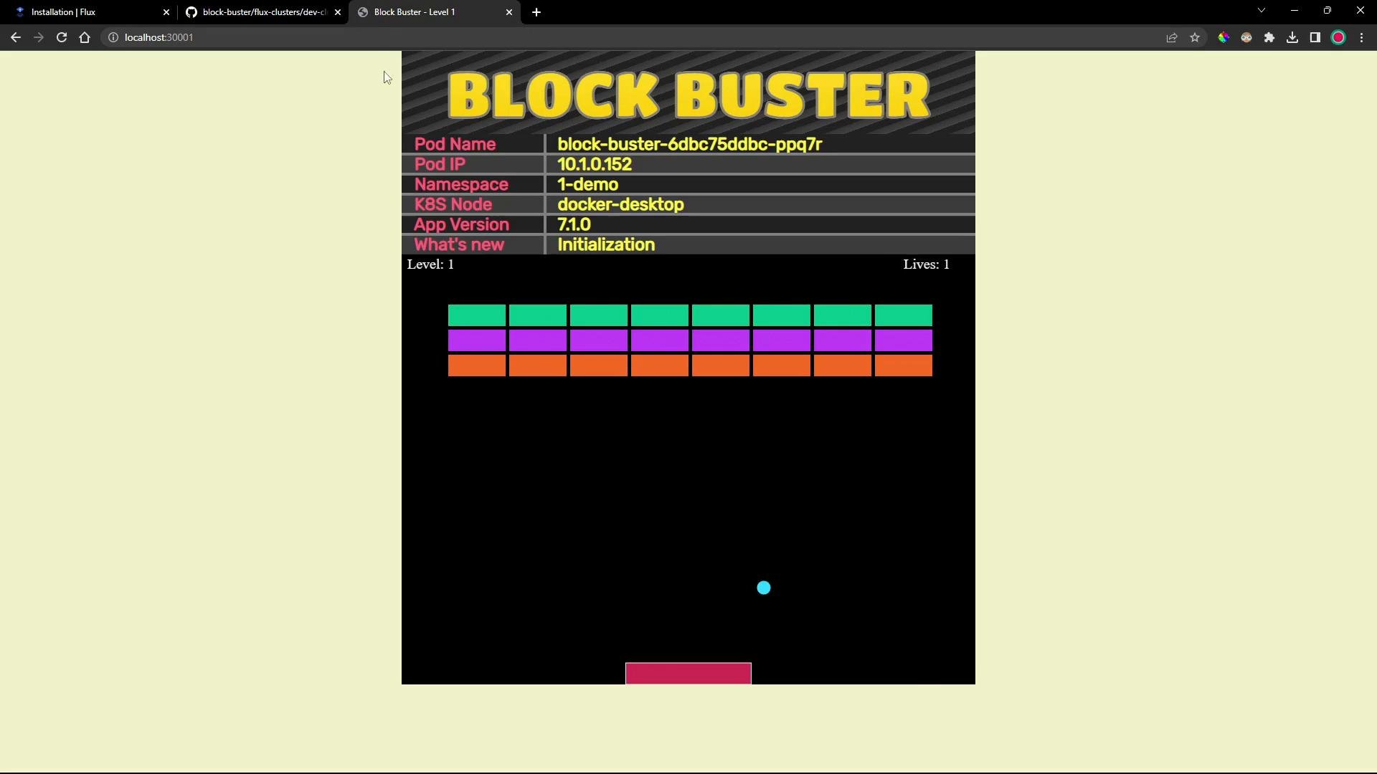Viewport: 1377px width, 774px height.
Task: Click the pod name block-buster-6dbc75ddbc-ppq7r
Action: (689, 144)
